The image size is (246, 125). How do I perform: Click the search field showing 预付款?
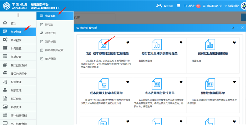coord(94,17)
